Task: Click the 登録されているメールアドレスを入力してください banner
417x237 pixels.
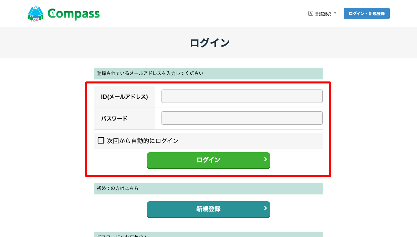Action: [x=208, y=73]
